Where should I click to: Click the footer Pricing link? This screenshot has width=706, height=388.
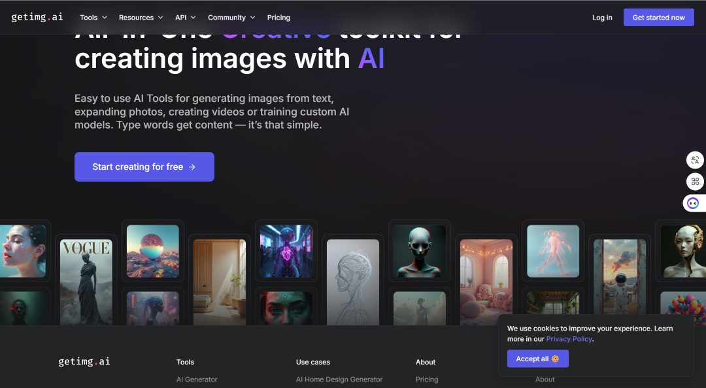click(x=427, y=380)
